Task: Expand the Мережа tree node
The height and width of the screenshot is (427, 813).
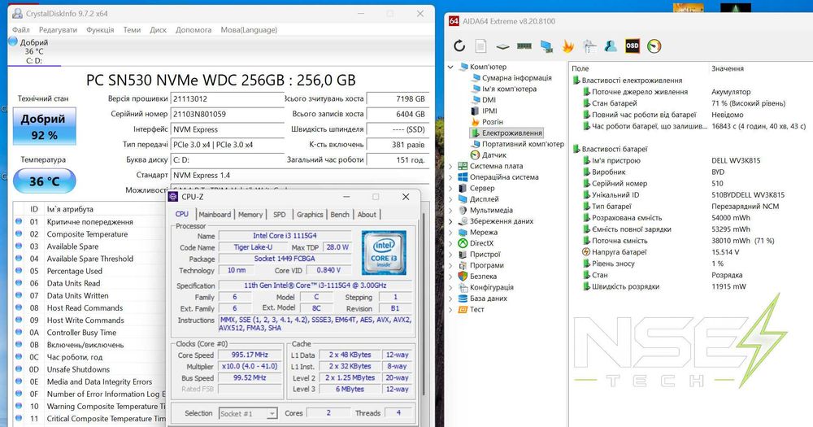Action: click(450, 233)
